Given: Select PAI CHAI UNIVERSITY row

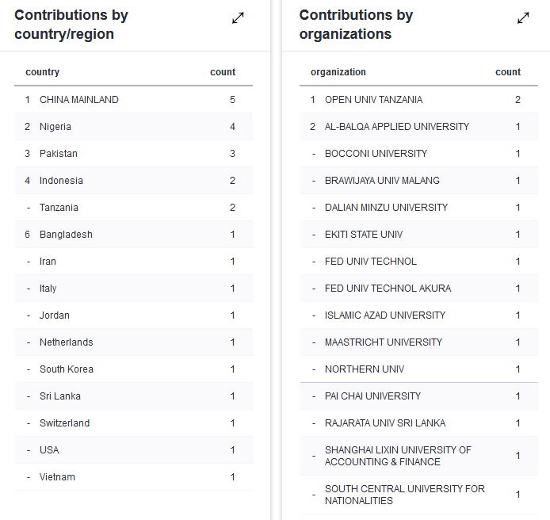Looking at the screenshot, I should click(x=372, y=396).
